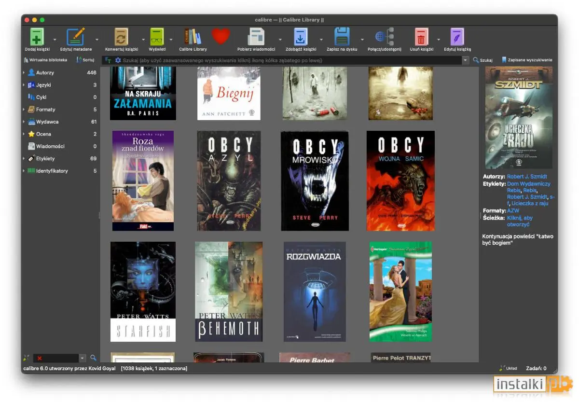Click the Wirtualna biblioteka button
The image size is (579, 402).
pyautogui.click(x=45, y=60)
